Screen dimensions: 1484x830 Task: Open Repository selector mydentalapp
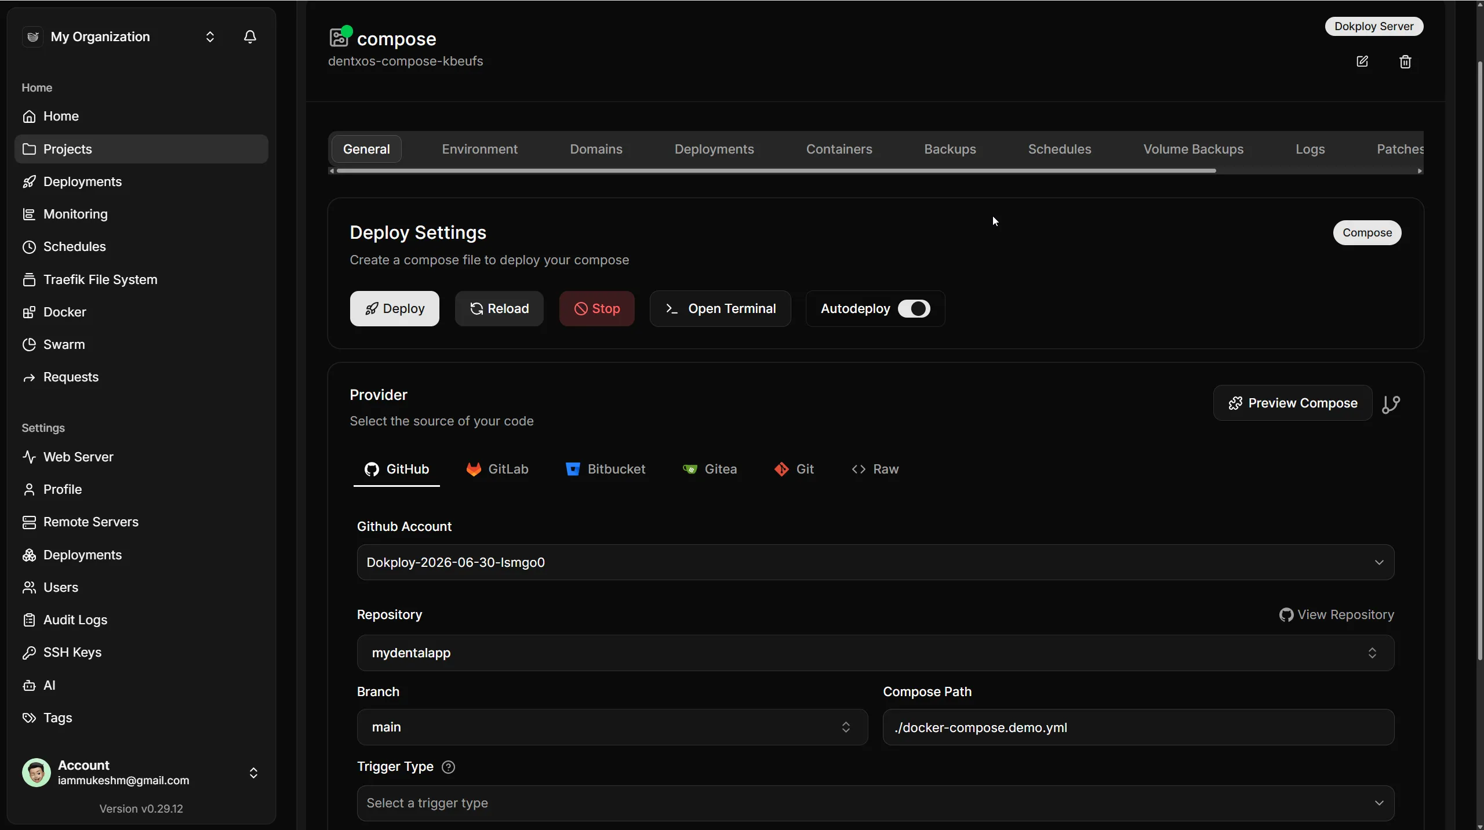(875, 653)
